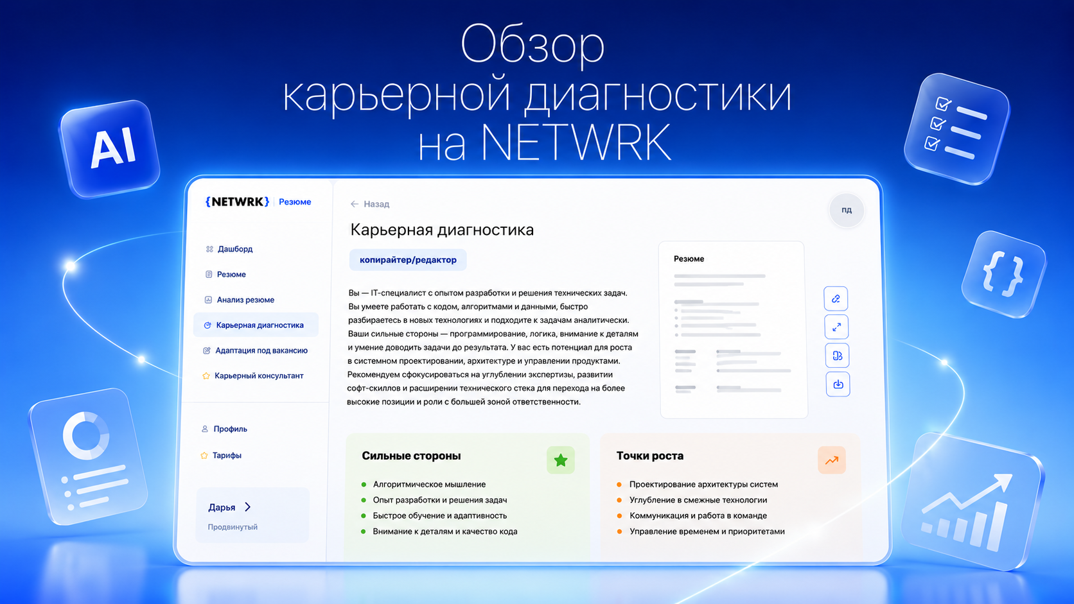The width and height of the screenshot is (1074, 604).
Task: Expand the Дарья account chevron
Action: coord(248,507)
